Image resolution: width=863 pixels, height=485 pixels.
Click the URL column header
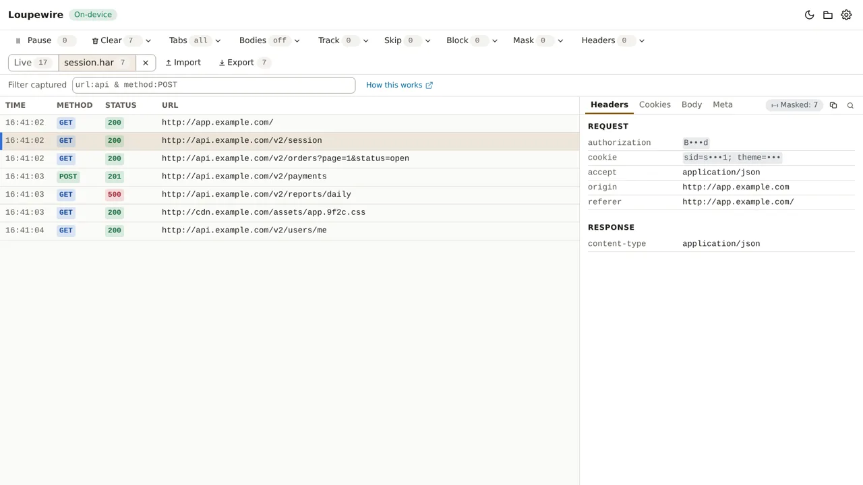[x=170, y=106]
